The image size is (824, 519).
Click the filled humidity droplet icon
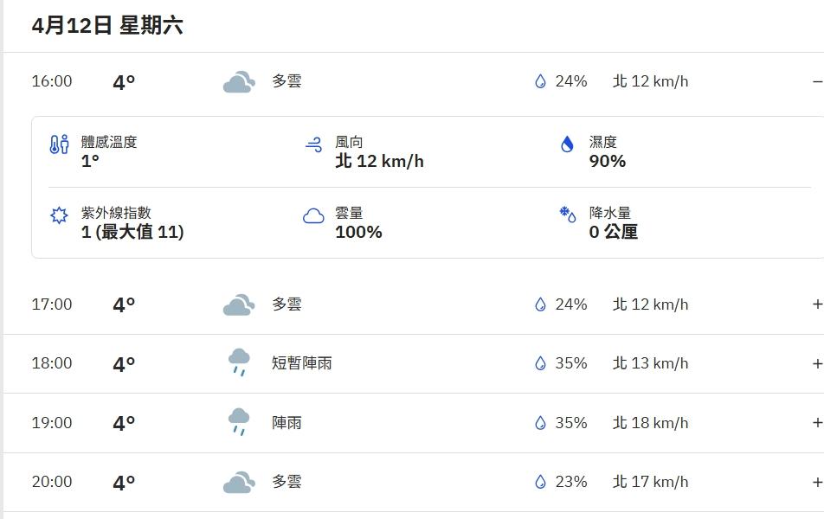tap(567, 144)
